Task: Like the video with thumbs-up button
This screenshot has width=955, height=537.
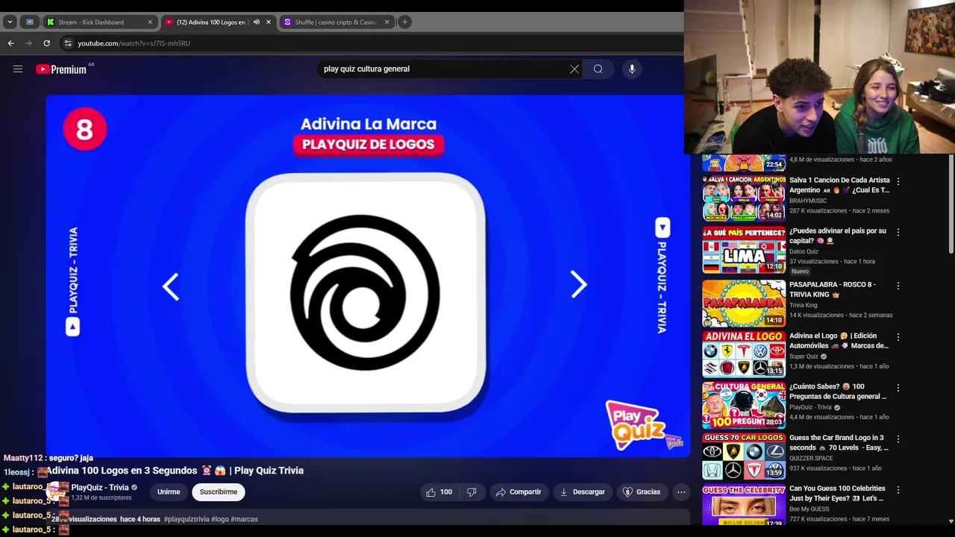Action: tap(439, 492)
